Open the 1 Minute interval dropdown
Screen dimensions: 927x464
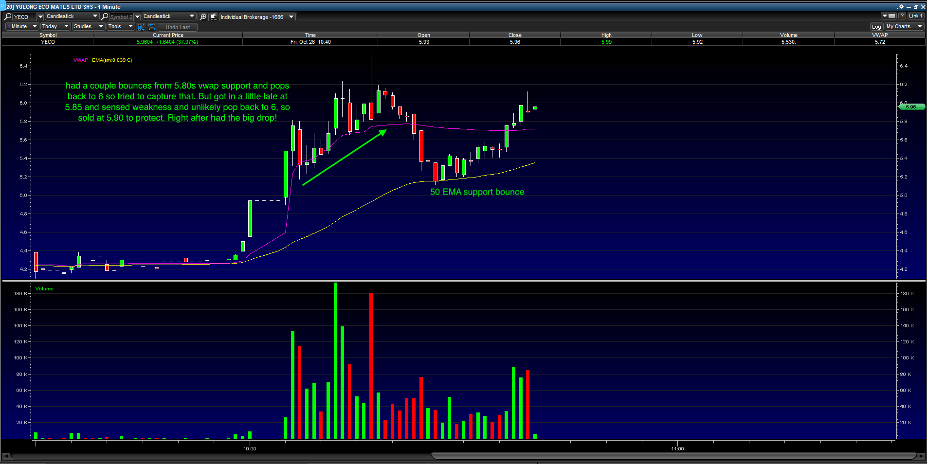[x=22, y=27]
